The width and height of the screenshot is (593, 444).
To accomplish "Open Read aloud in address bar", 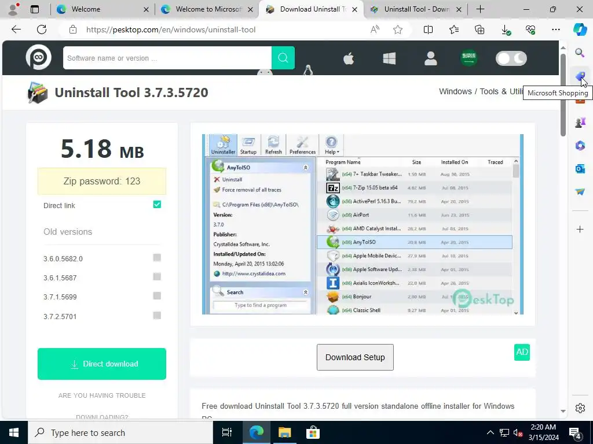I will 375,29.
